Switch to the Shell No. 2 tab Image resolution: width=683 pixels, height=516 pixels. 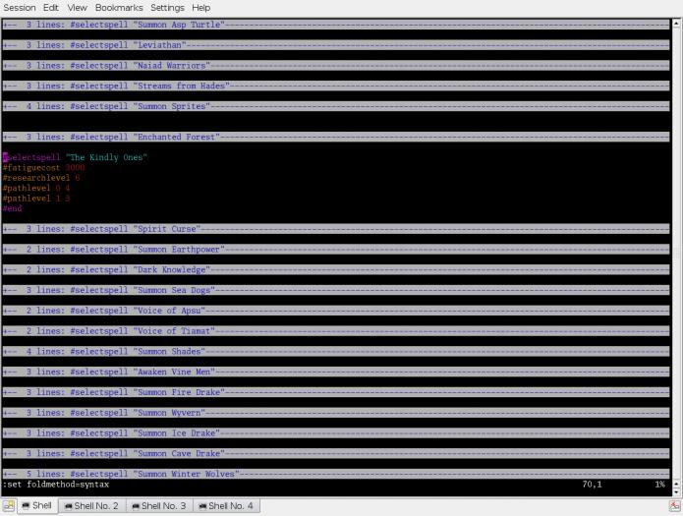pyautogui.click(x=90, y=506)
